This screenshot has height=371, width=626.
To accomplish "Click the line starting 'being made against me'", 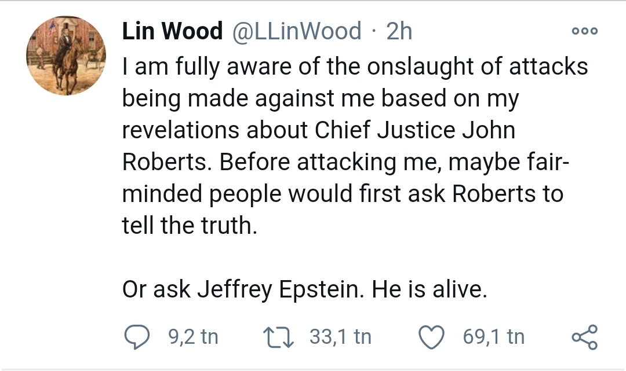I will click(x=320, y=98).
